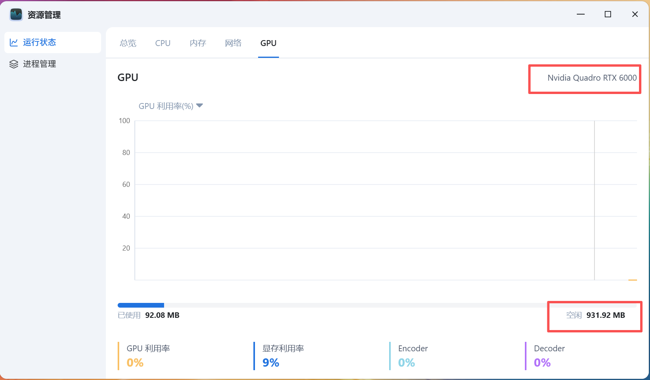Open the 进程管理 sidebar item
This screenshot has width=650, height=380.
coord(53,64)
